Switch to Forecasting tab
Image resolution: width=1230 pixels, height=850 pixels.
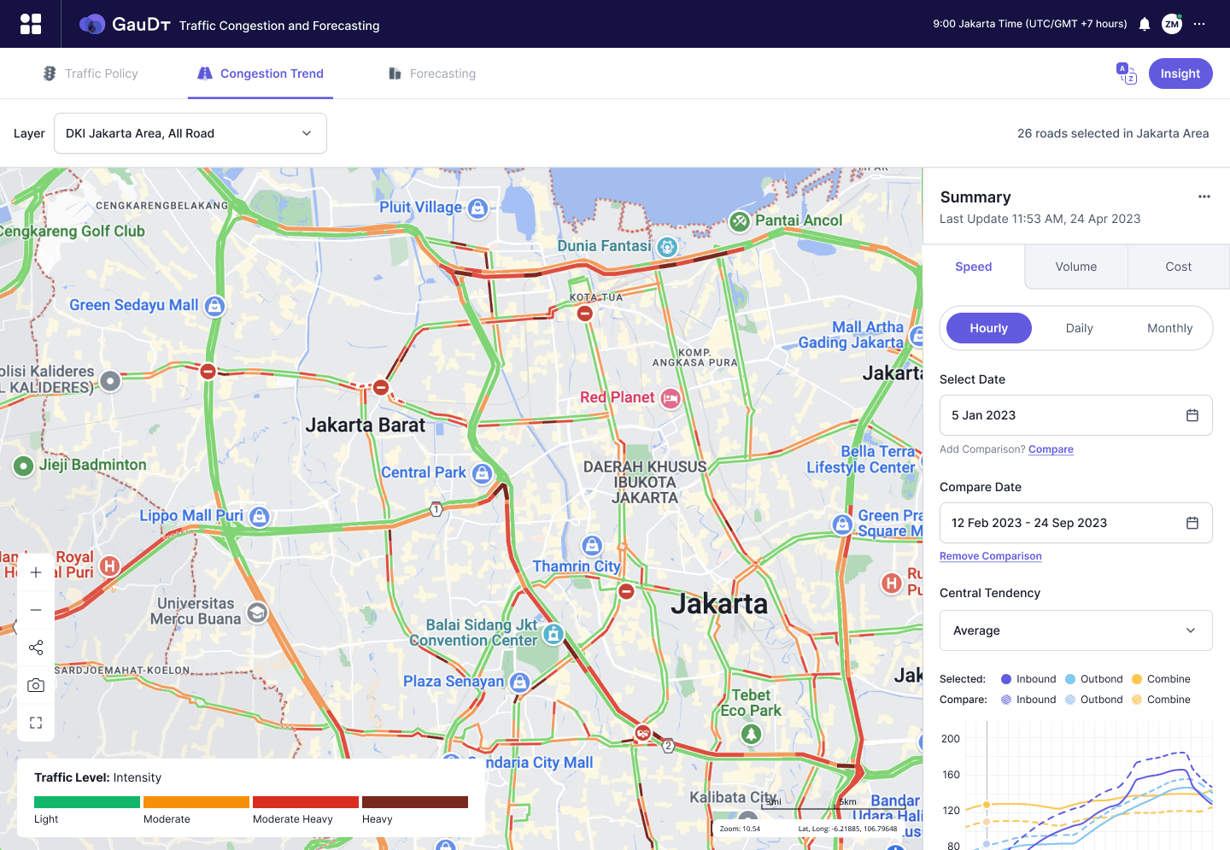click(431, 73)
